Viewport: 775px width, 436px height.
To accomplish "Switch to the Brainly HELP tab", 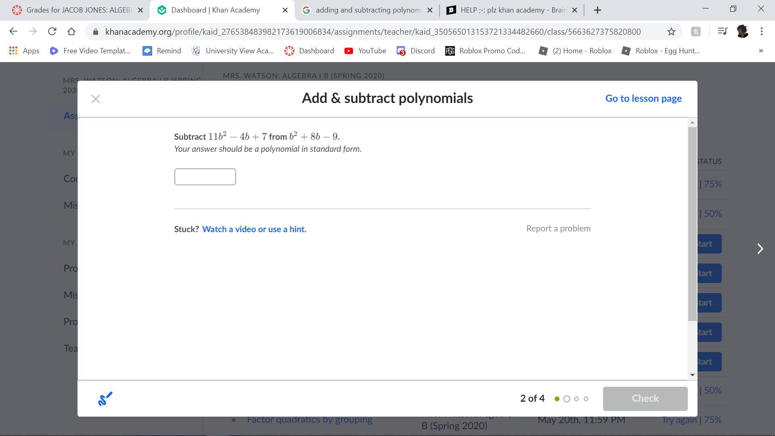I will coord(507,10).
